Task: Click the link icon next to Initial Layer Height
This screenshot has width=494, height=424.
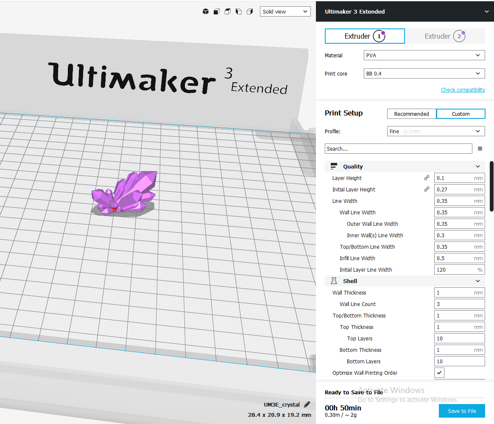Action: pyautogui.click(x=427, y=189)
